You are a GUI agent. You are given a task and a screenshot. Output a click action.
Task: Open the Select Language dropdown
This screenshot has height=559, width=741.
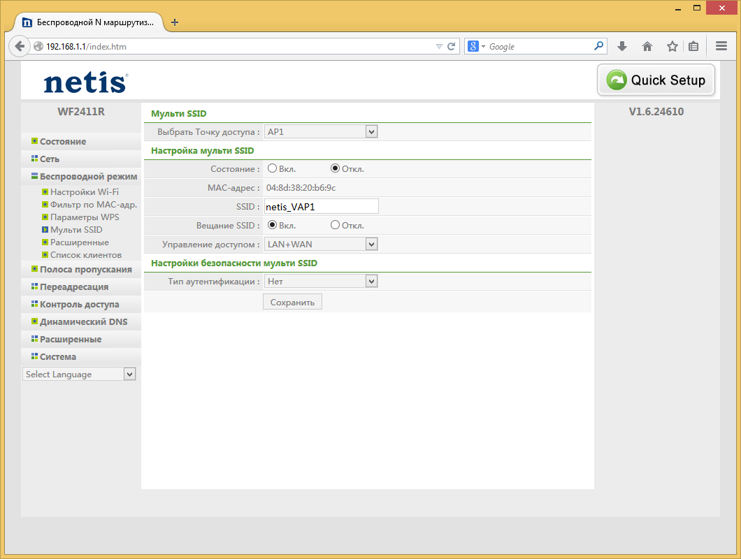(x=79, y=375)
